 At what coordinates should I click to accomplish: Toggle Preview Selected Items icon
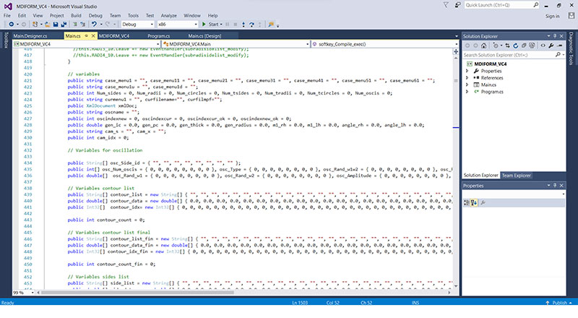(x=559, y=46)
